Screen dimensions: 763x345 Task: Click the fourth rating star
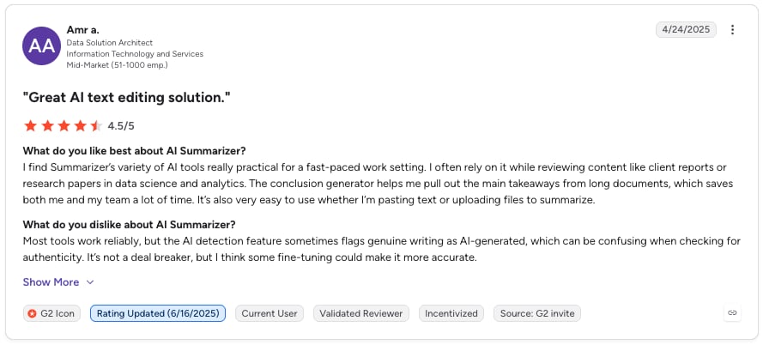tap(81, 126)
